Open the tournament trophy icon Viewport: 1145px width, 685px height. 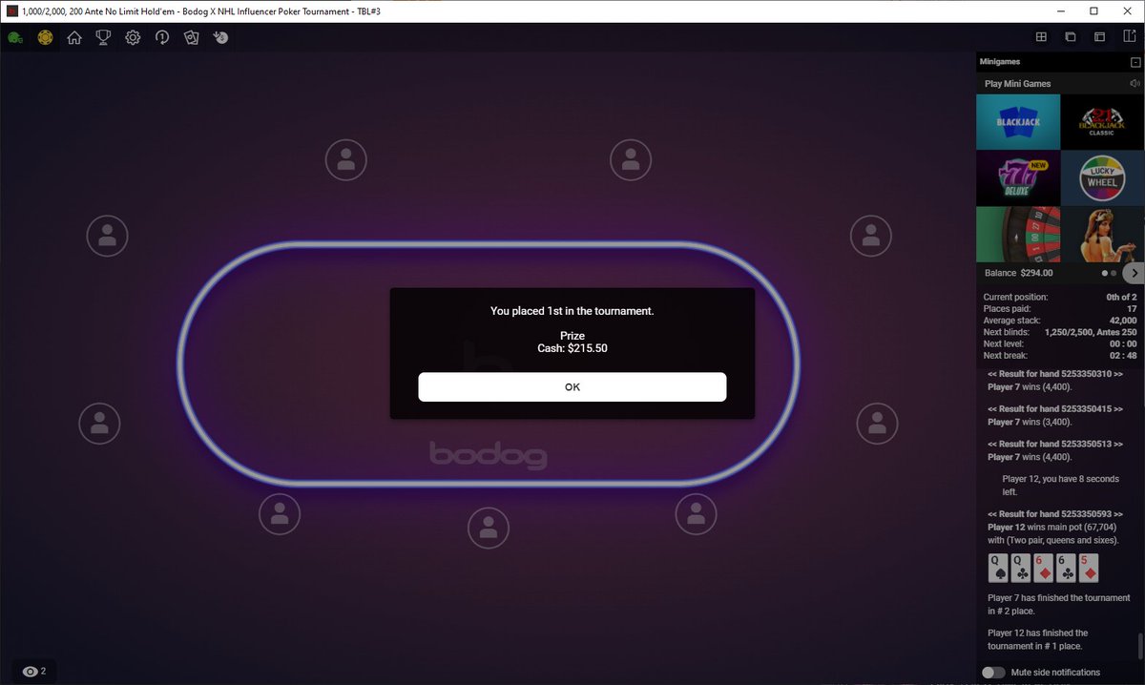click(x=103, y=38)
